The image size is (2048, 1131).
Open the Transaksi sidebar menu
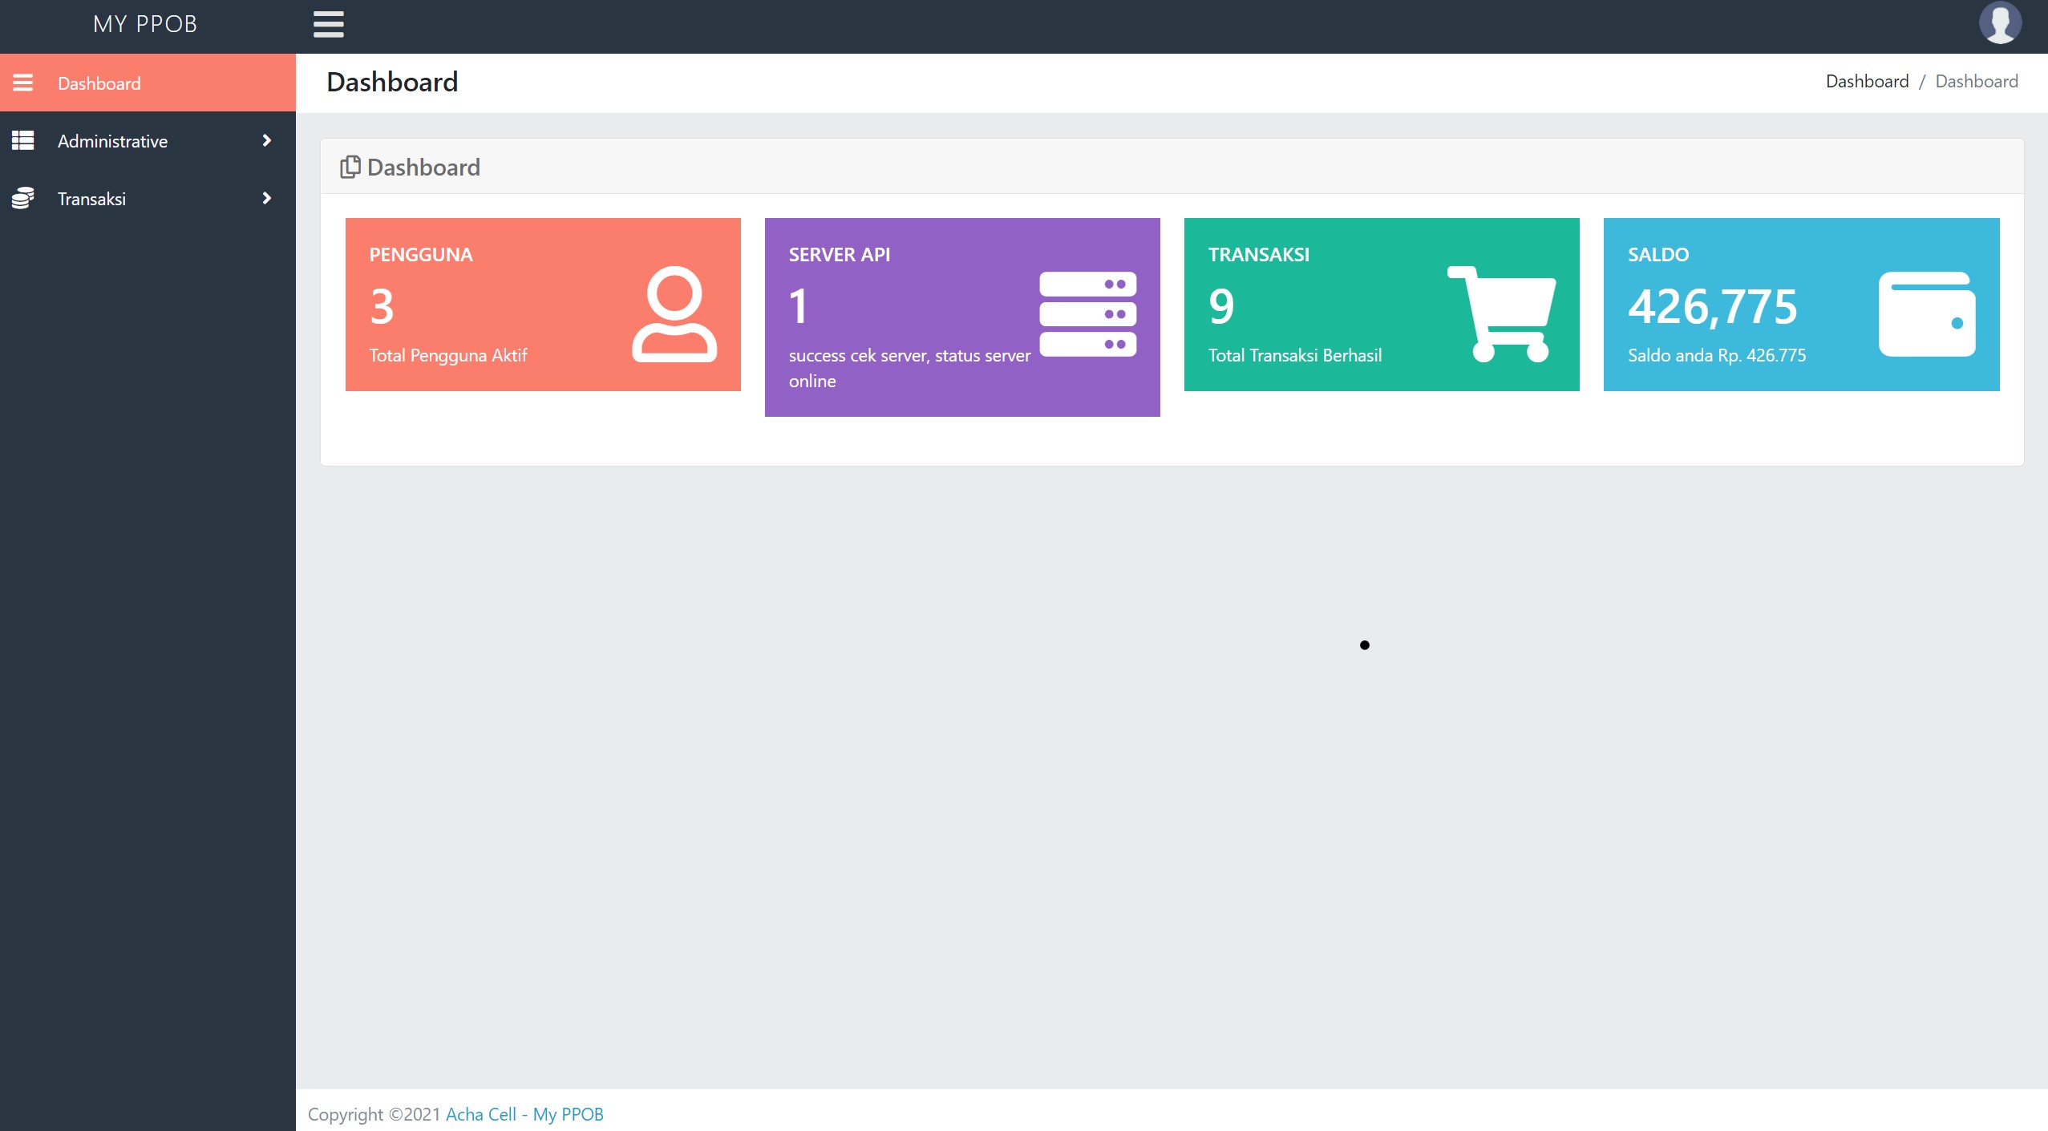click(91, 199)
